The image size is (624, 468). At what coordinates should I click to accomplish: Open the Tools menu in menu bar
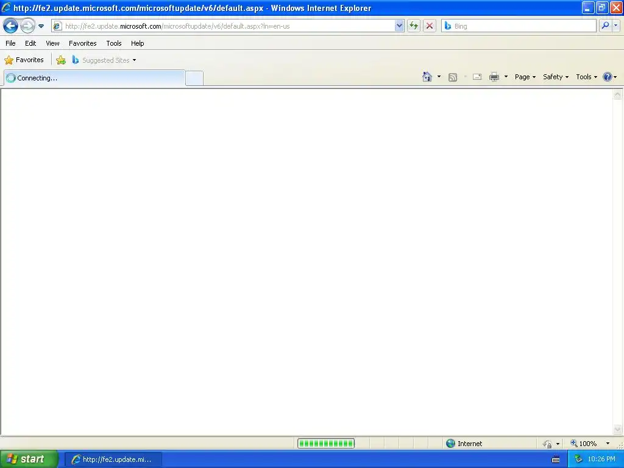114,43
